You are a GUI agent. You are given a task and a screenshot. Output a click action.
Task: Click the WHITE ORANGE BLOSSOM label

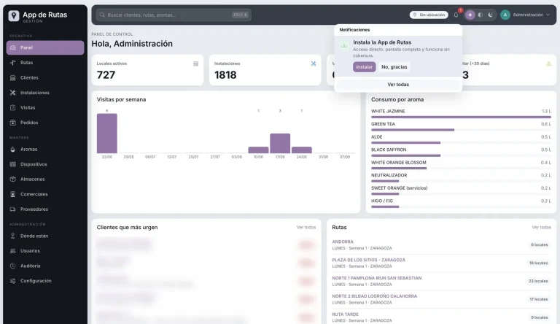tap(399, 163)
